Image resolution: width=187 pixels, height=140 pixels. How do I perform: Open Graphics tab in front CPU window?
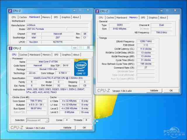66,55
